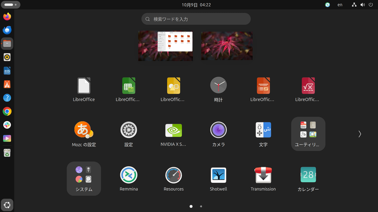
Task: Click the Activities workspace indicator pill
Action: click(10, 5)
